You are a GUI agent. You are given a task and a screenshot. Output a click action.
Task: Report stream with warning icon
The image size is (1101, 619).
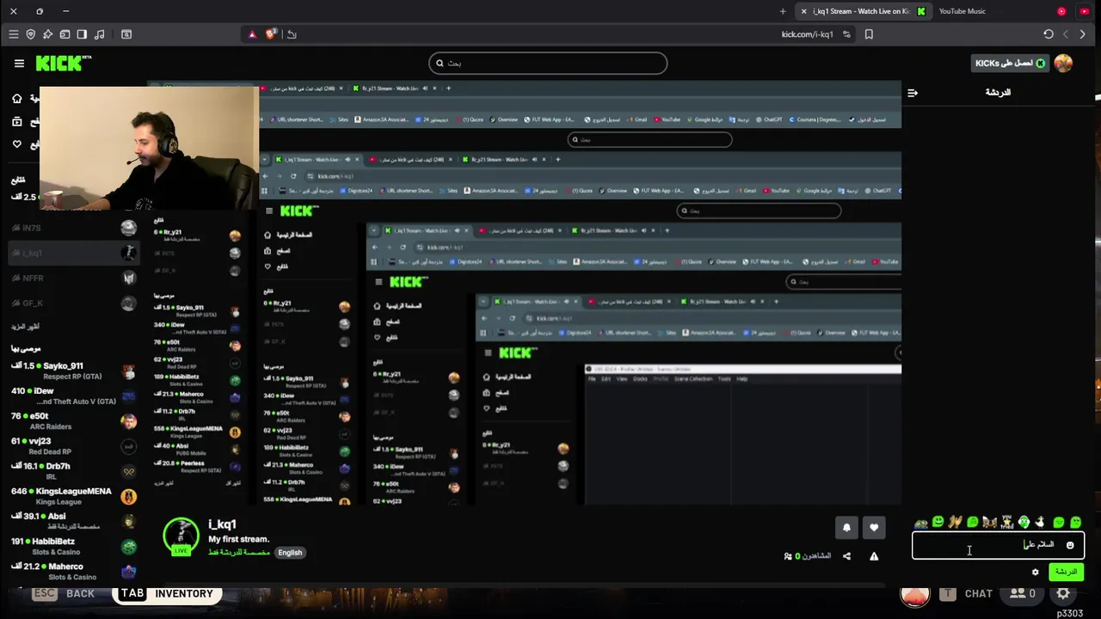pyautogui.click(x=874, y=556)
